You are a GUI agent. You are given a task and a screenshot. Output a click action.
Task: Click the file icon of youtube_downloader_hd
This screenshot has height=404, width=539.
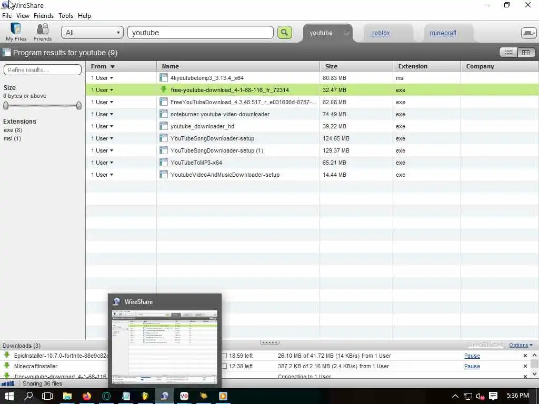point(164,126)
